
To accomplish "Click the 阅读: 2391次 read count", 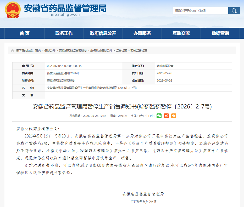I will (119, 116).
